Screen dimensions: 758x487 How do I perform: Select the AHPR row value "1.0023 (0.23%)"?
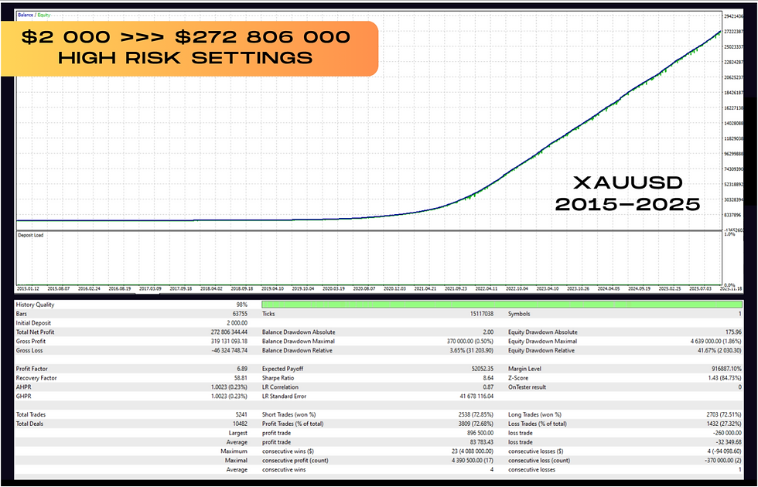tap(229, 387)
